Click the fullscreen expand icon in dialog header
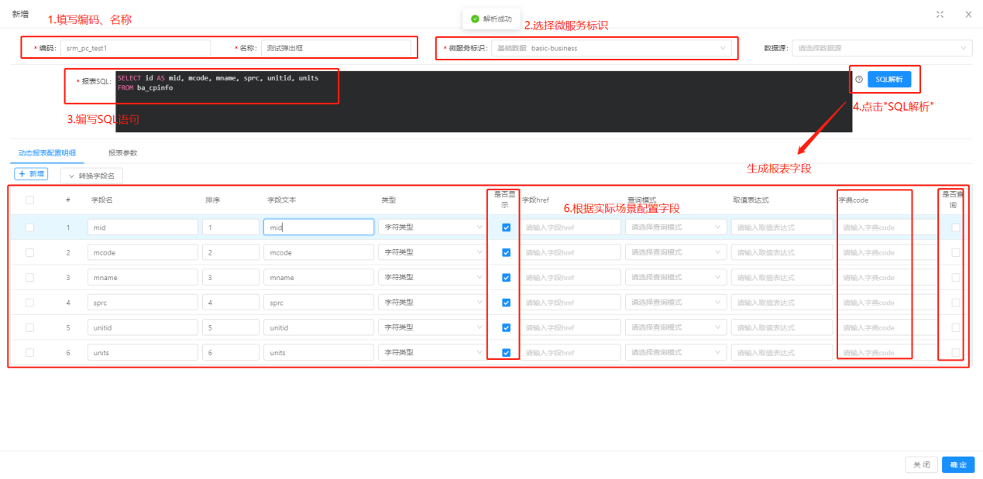The height and width of the screenshot is (479, 983). (x=940, y=15)
